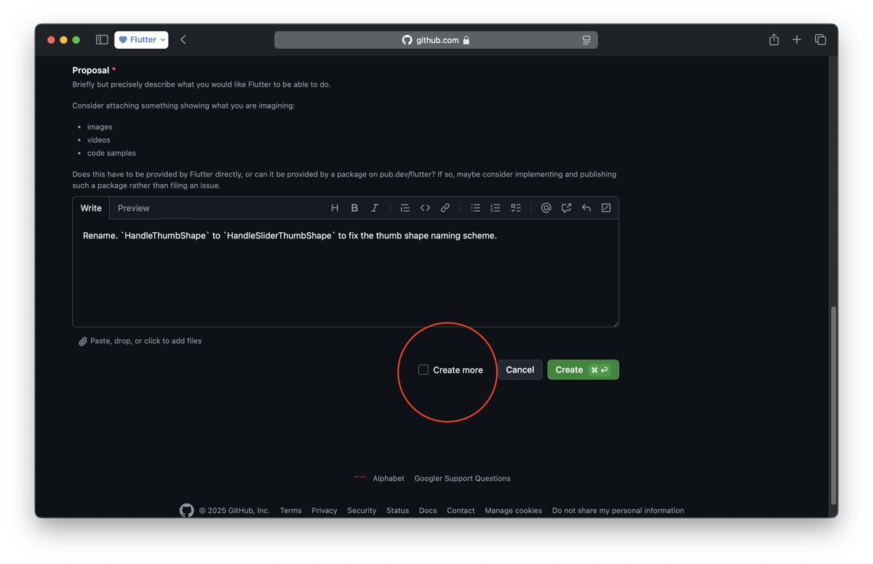This screenshot has height=564, width=873.
Task: Show Safari tab overview icon
Action: (x=821, y=40)
